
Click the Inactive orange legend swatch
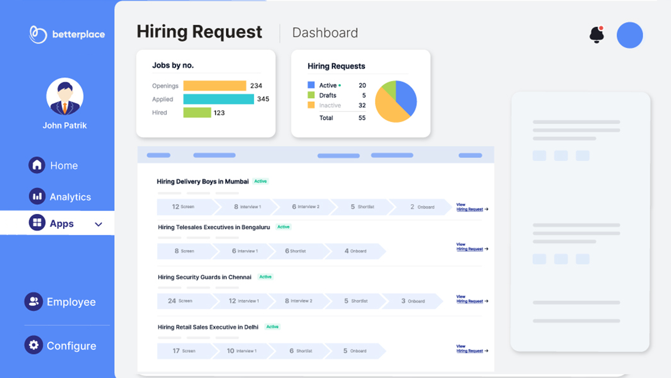[x=311, y=105]
